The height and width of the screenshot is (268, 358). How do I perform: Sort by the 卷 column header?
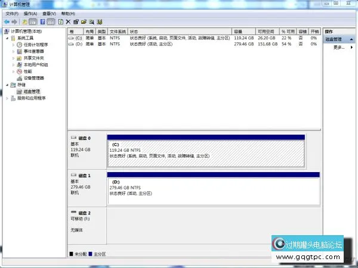75,32
